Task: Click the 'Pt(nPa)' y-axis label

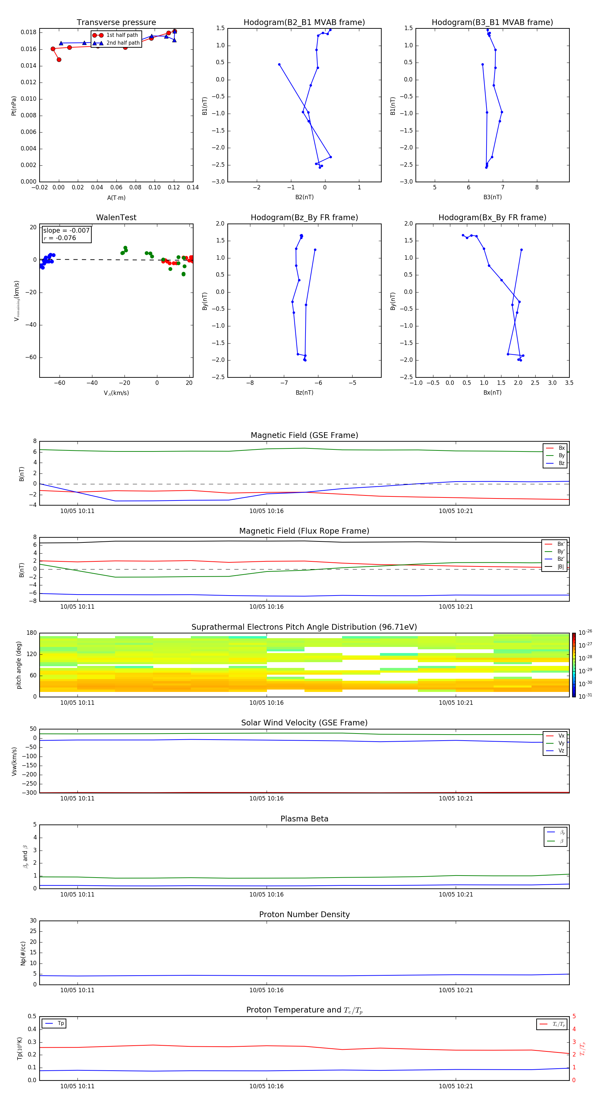Action: [14, 106]
